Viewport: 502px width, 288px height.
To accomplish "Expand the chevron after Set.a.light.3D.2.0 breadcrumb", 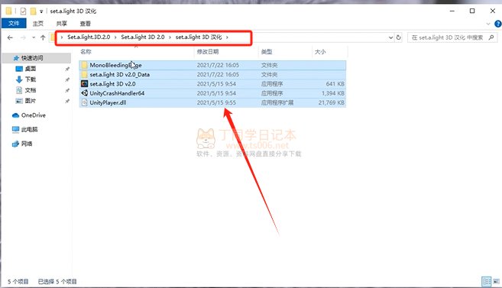I will tap(115, 37).
